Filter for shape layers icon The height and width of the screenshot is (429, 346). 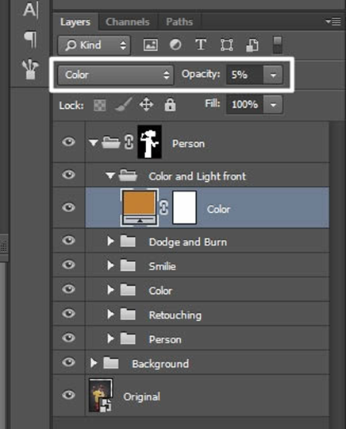pyautogui.click(x=227, y=44)
